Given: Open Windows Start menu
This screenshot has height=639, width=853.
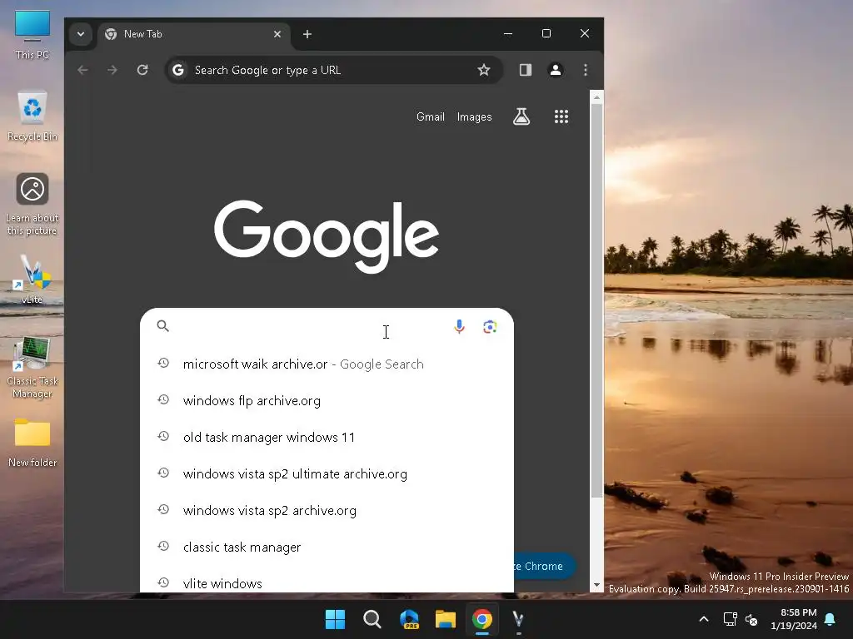Looking at the screenshot, I should point(335,619).
